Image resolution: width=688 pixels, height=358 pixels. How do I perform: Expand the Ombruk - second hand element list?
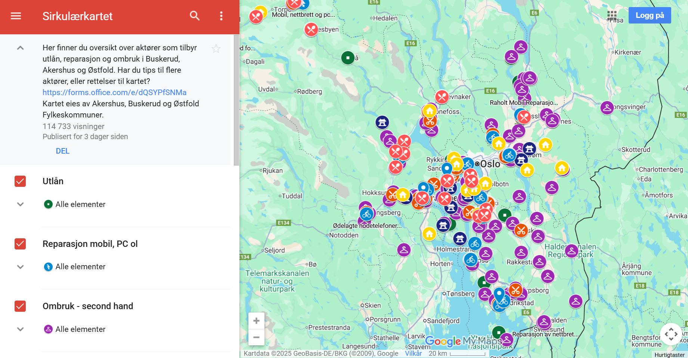click(21, 329)
